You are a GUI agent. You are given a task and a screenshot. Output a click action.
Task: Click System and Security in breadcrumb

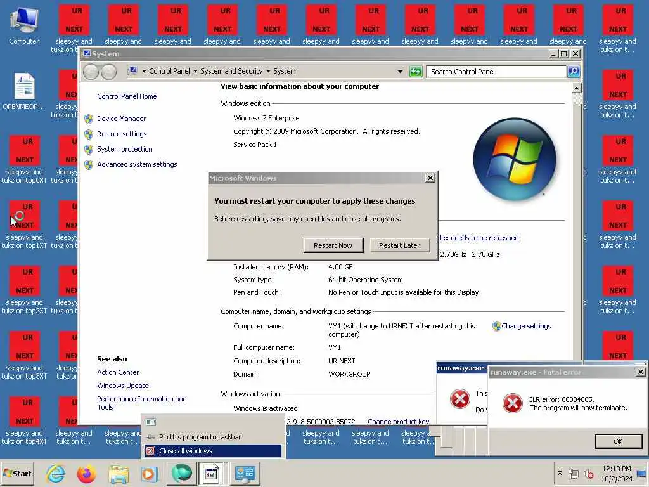[x=231, y=71]
